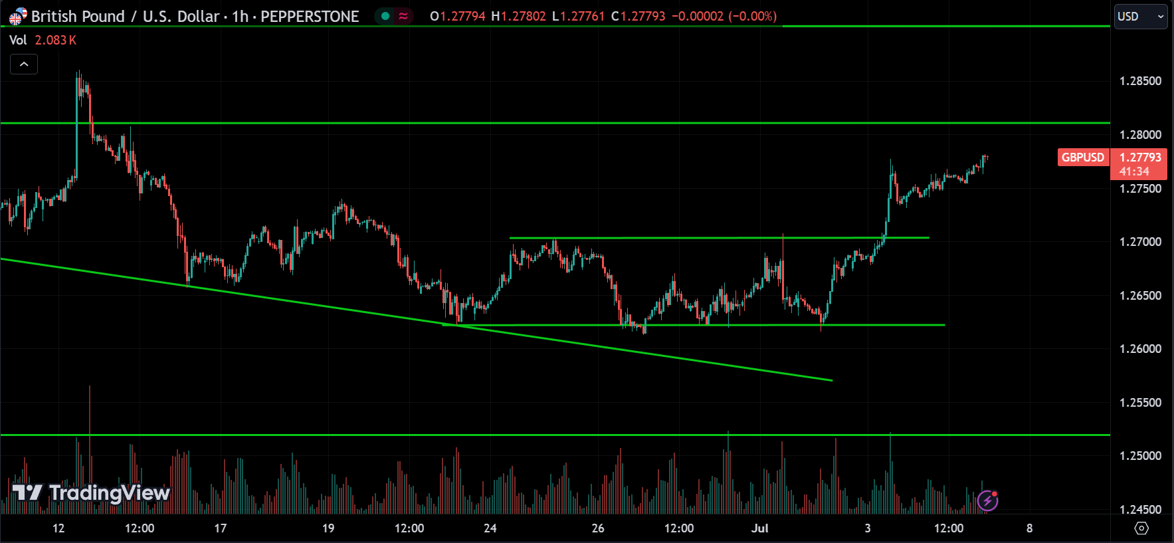The height and width of the screenshot is (543, 1174).
Task: Open the USD currency dropdown
Action: click(x=1141, y=17)
